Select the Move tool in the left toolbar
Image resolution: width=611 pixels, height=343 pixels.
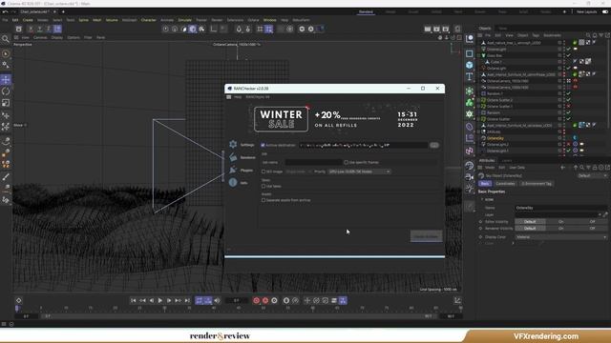point(6,80)
